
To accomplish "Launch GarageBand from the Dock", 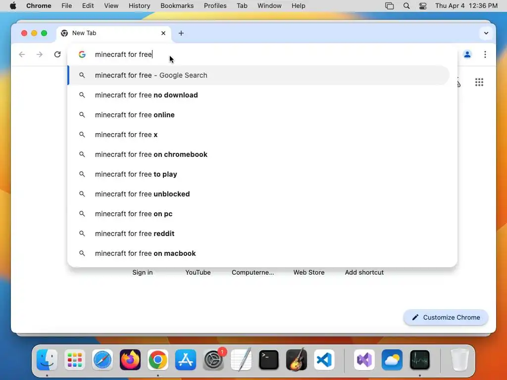I will [x=297, y=360].
